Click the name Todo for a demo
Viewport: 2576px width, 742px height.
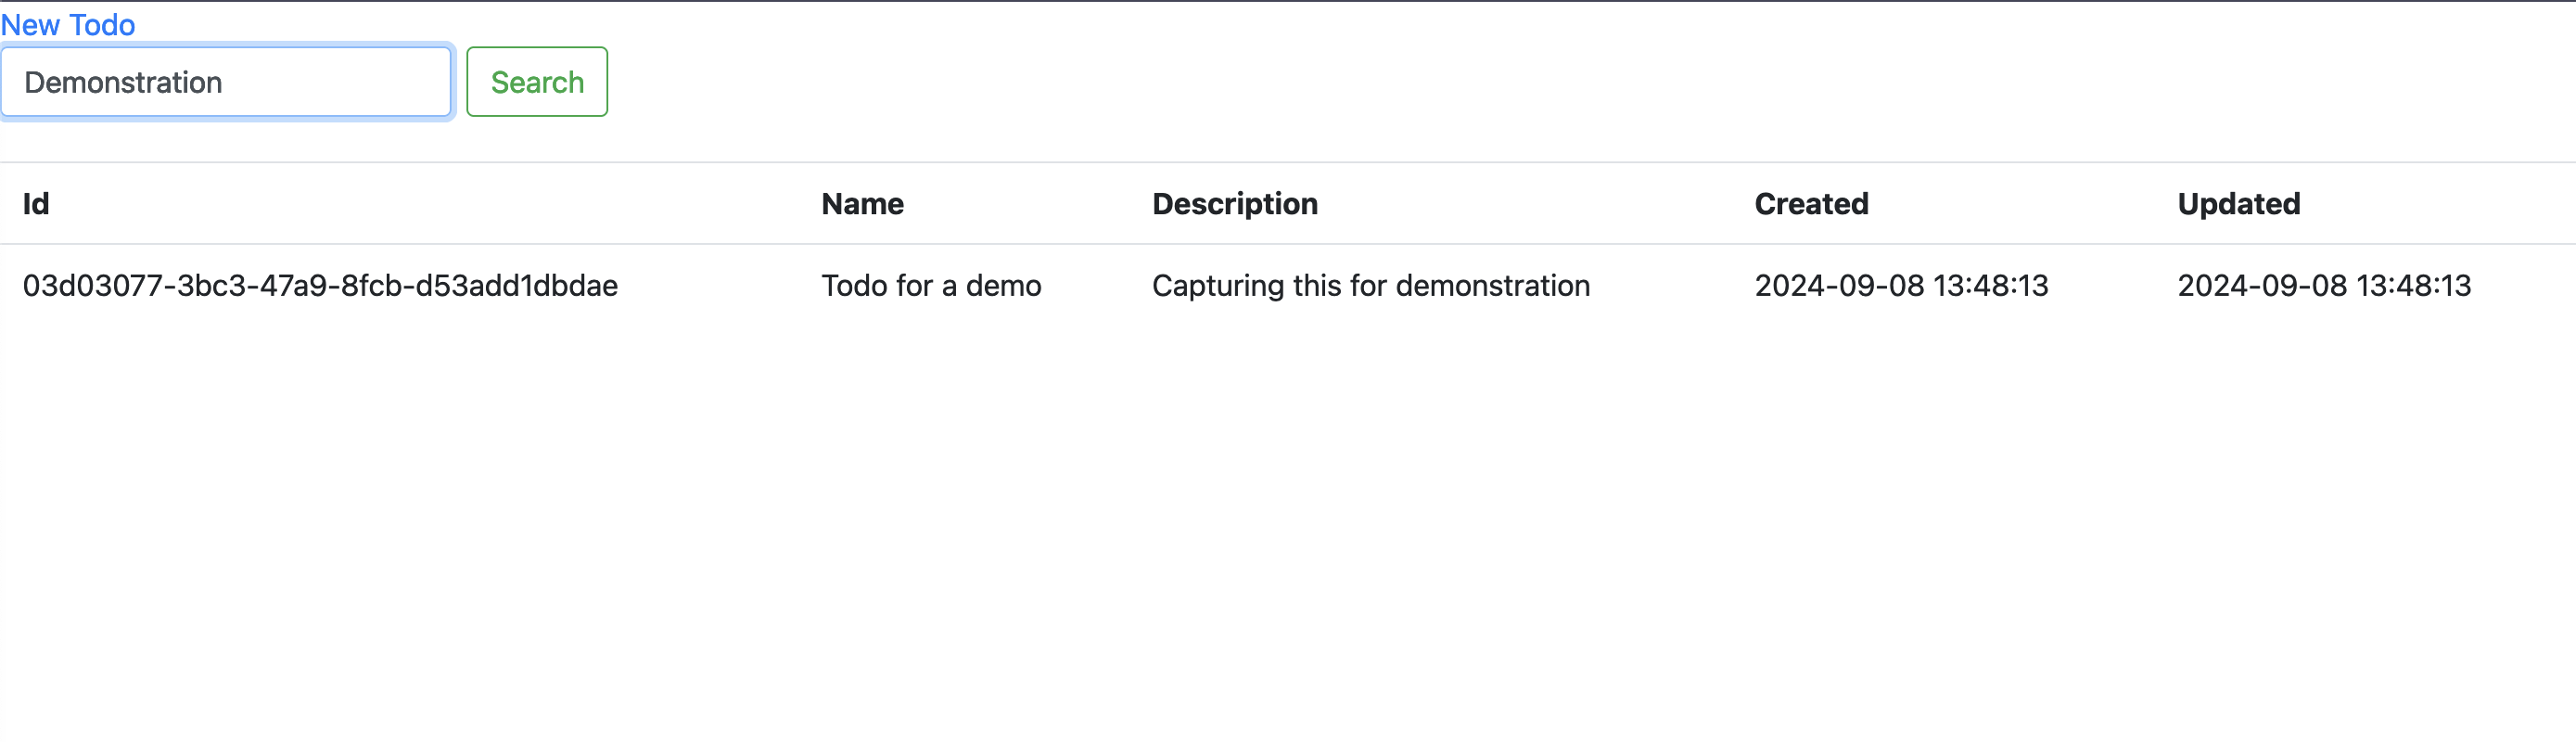tap(931, 286)
